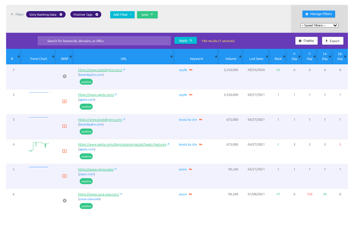Image resolution: width=355 pixels, height=239 pixels.
Task: Remove the Only Ranking Data filter
Action: [61, 15]
